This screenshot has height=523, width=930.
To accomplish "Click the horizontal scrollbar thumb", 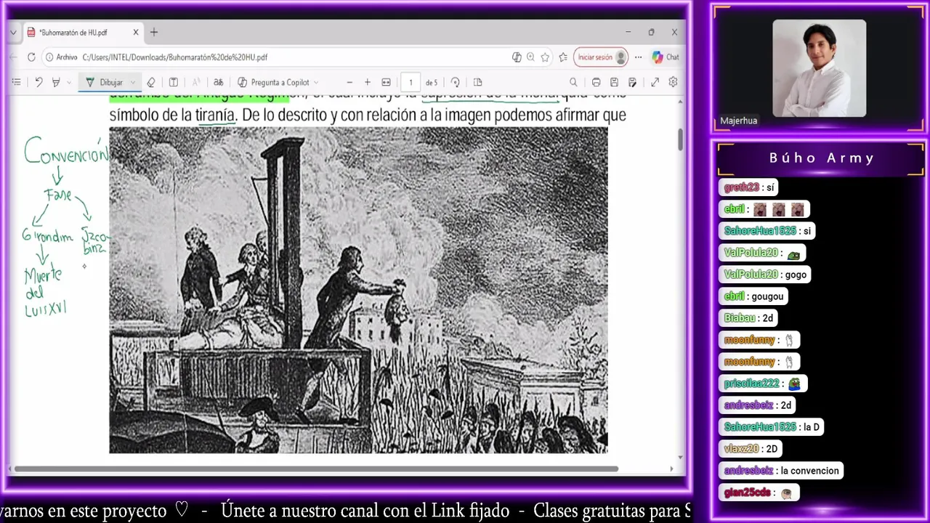I will [316, 469].
